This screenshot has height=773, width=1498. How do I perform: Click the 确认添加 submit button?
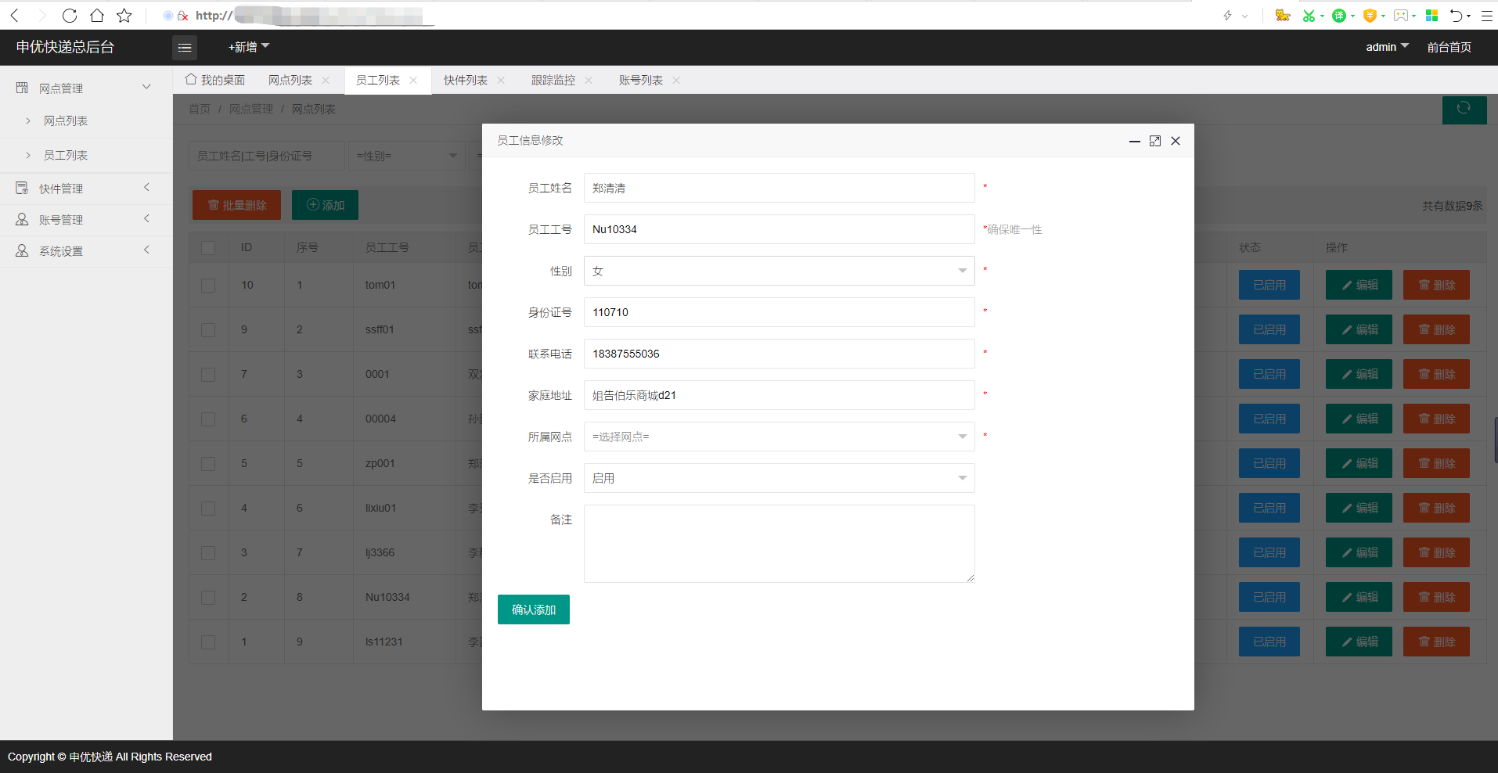(x=534, y=609)
